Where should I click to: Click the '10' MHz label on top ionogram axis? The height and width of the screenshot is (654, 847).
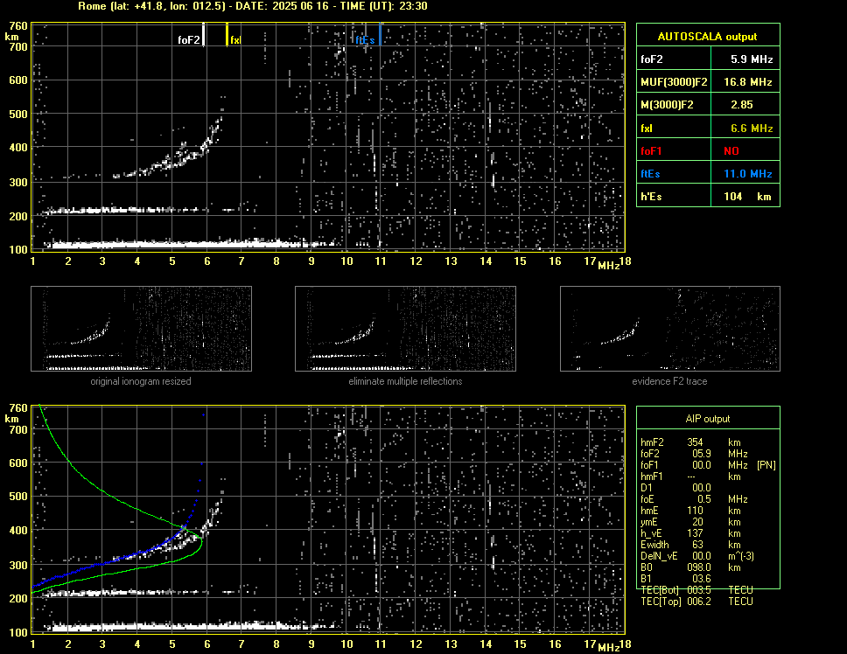point(346,261)
